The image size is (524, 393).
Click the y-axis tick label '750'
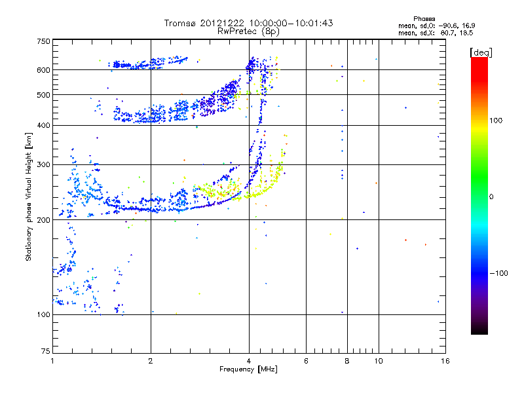click(43, 41)
